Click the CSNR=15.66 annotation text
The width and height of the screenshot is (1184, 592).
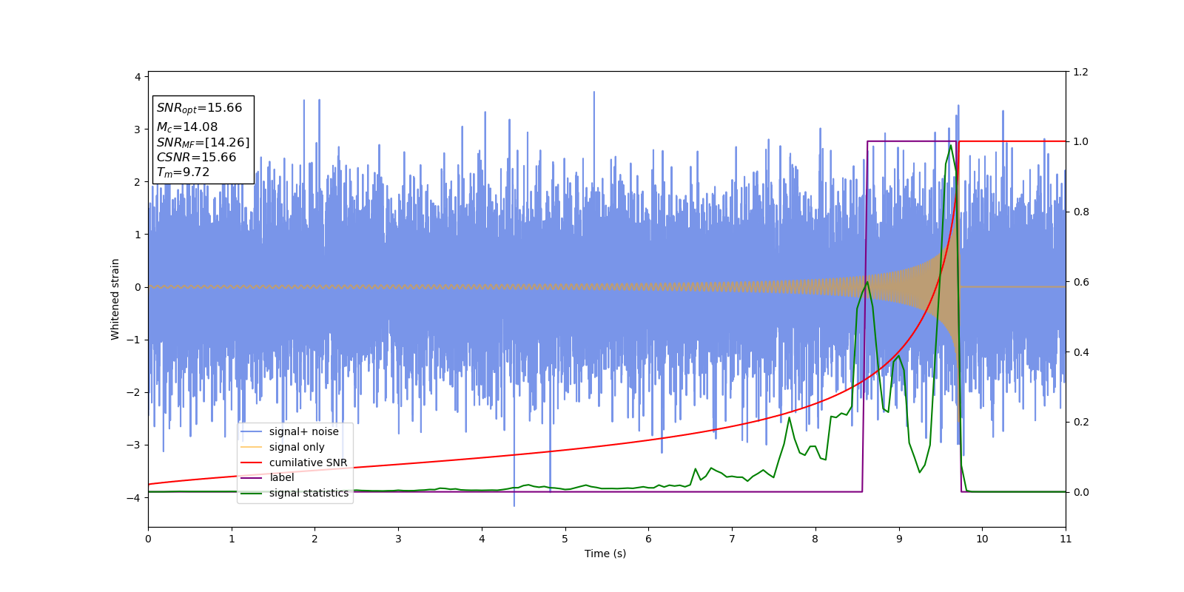pos(196,157)
